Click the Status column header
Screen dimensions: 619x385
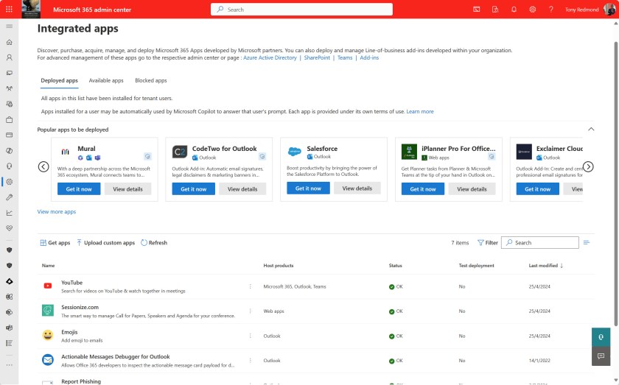coord(395,266)
